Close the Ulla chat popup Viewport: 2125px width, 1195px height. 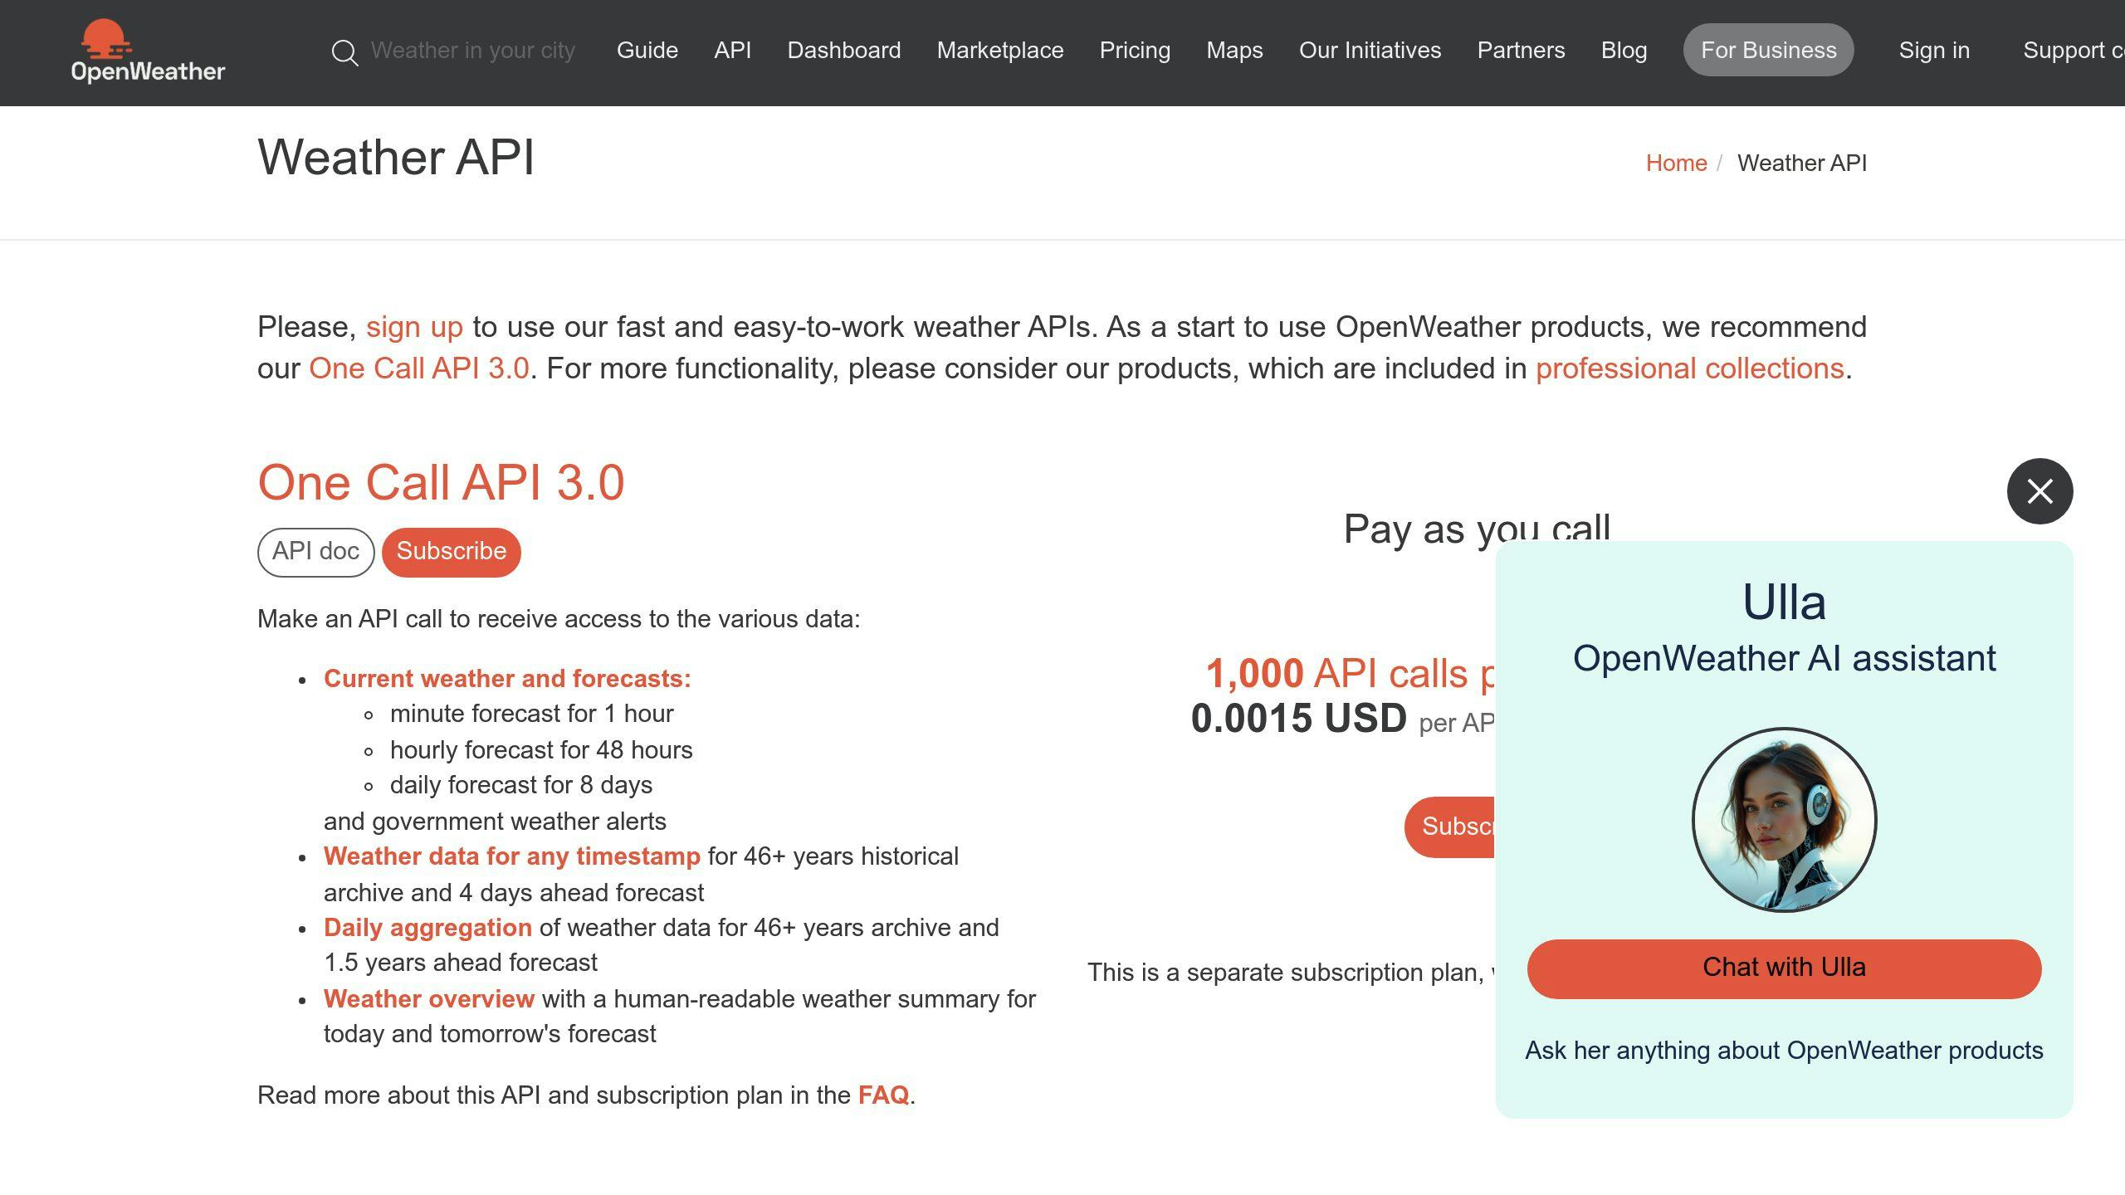(x=2040, y=490)
